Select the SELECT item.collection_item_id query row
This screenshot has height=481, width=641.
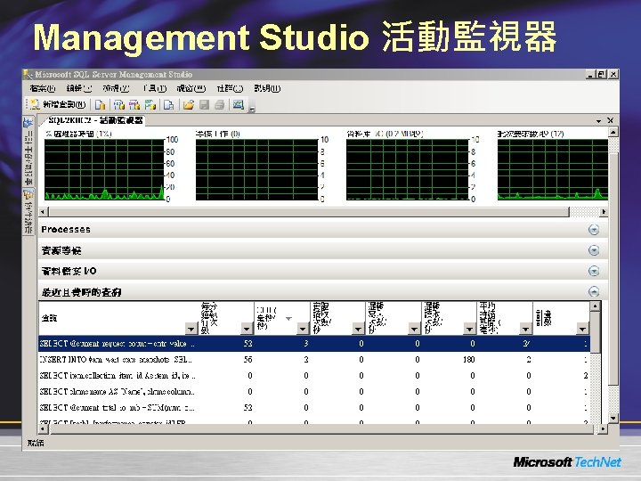(x=314, y=376)
